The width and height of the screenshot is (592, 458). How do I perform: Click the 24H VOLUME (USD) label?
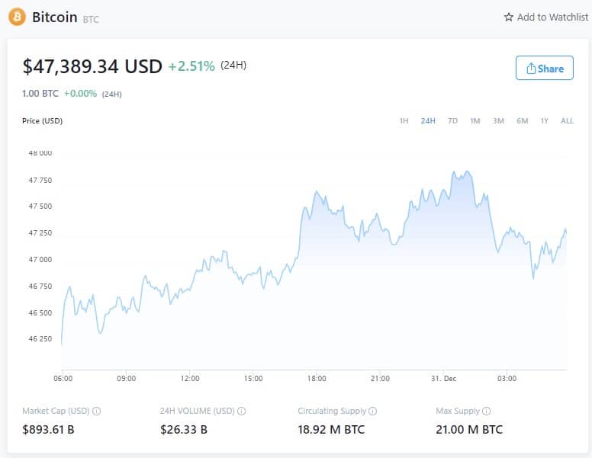tap(197, 411)
